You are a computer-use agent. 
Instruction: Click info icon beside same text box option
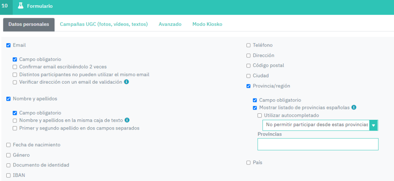pos(127,120)
